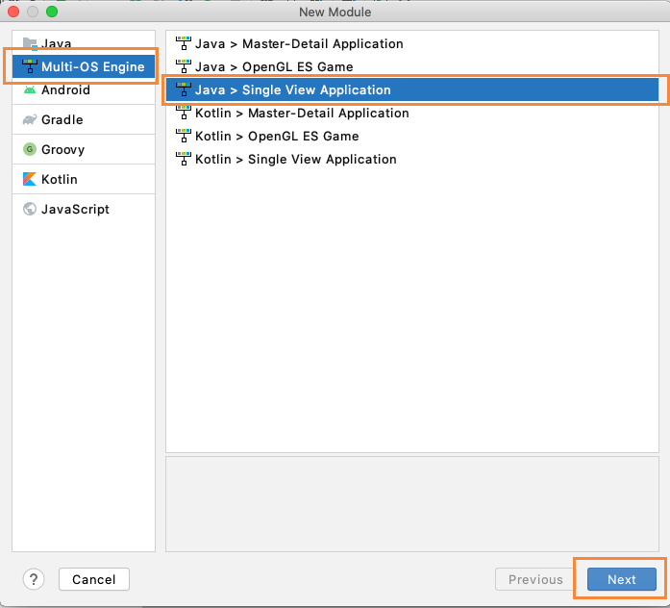Click icon beside Kotlin > Single View Application

point(184,159)
